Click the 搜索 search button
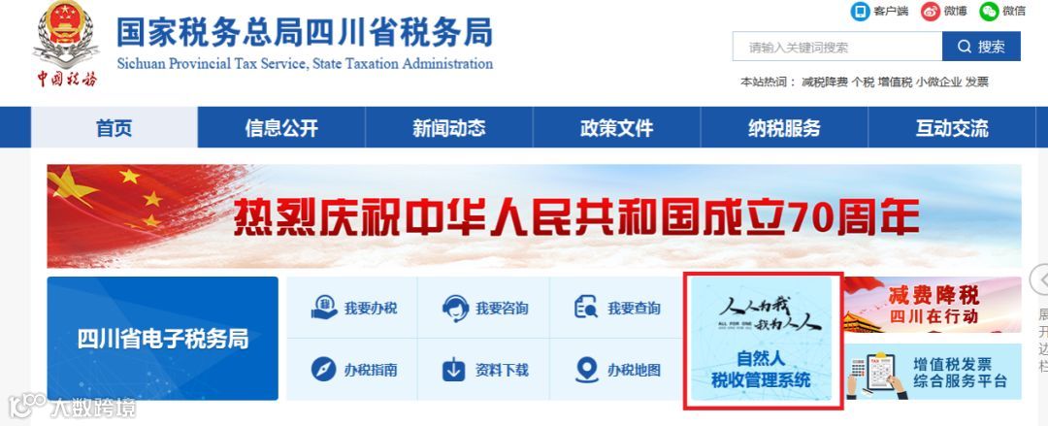This screenshot has width=1048, height=426. click(x=981, y=47)
